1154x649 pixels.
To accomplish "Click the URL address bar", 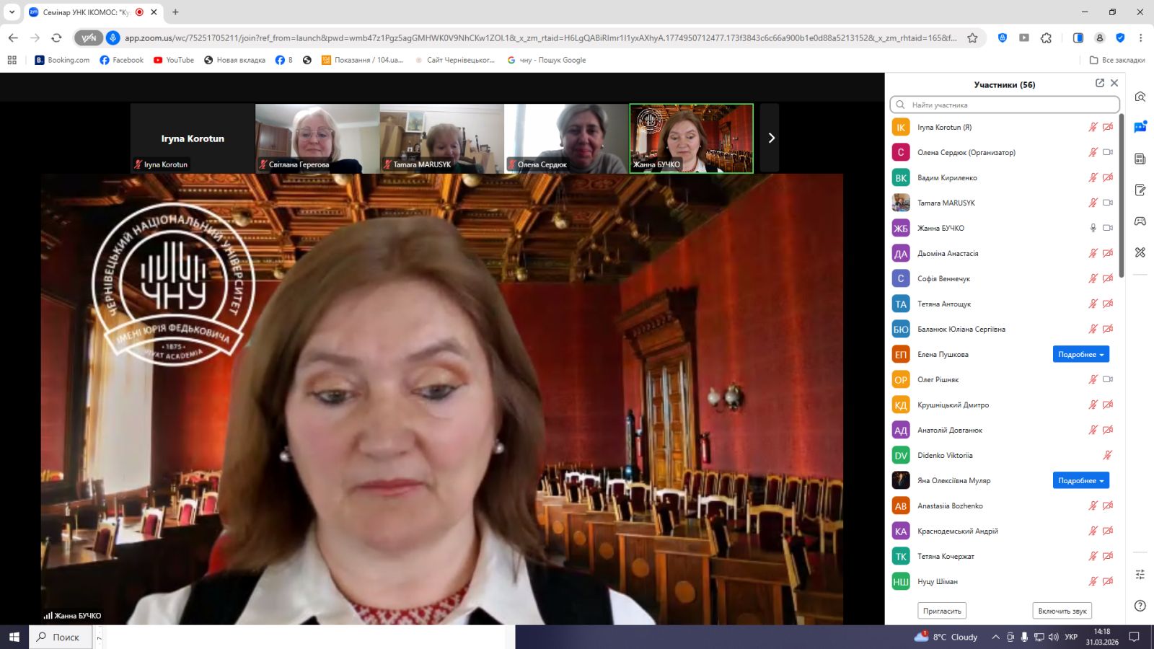I will tap(541, 37).
